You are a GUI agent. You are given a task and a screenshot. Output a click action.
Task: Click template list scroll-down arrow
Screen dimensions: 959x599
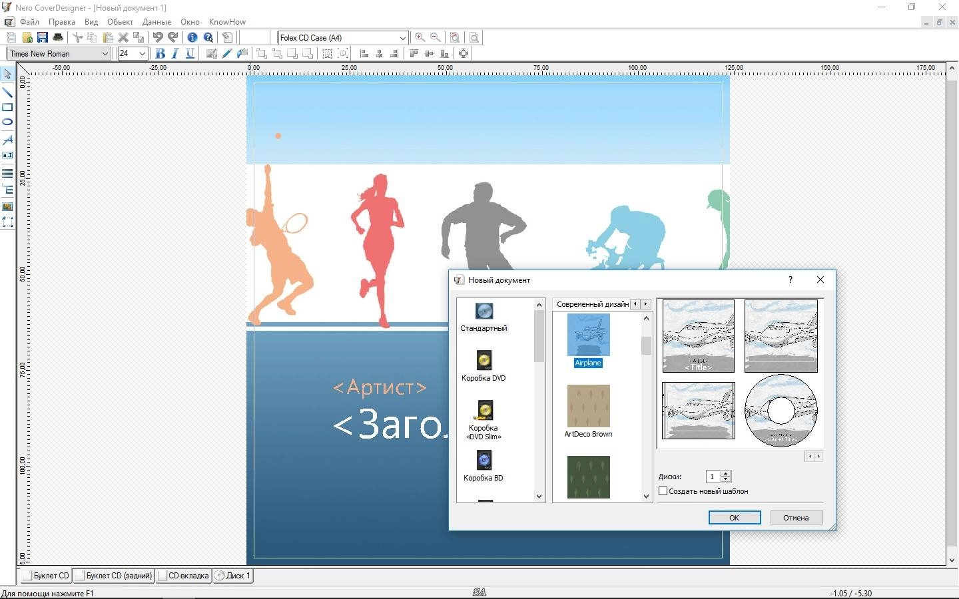click(x=646, y=497)
